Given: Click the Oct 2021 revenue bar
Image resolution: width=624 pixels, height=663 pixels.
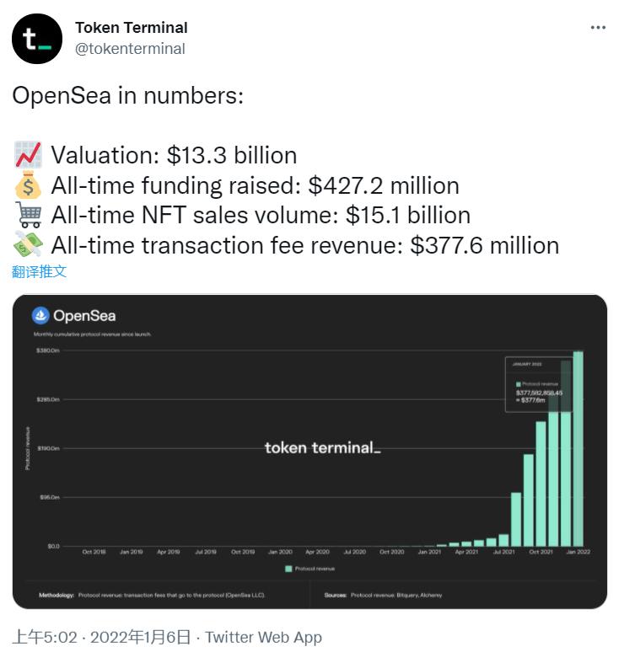Looking at the screenshot, I should [541, 484].
